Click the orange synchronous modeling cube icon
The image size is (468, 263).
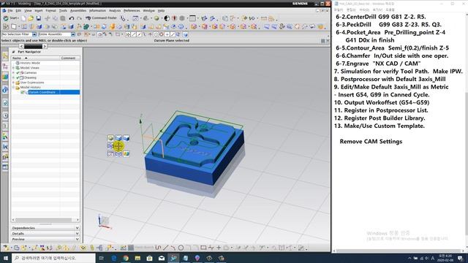(x=194, y=27)
